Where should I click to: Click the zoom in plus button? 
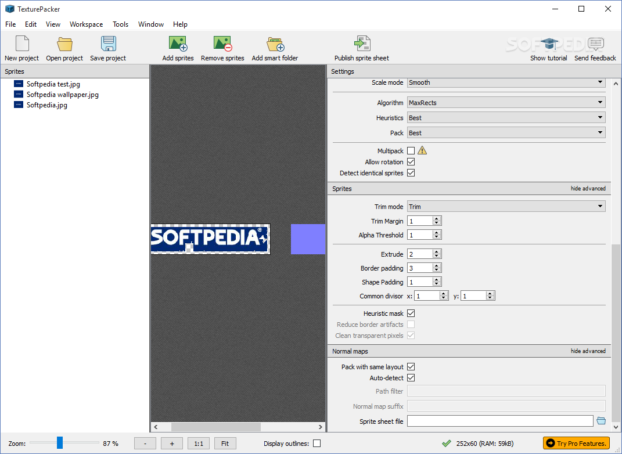(172, 444)
